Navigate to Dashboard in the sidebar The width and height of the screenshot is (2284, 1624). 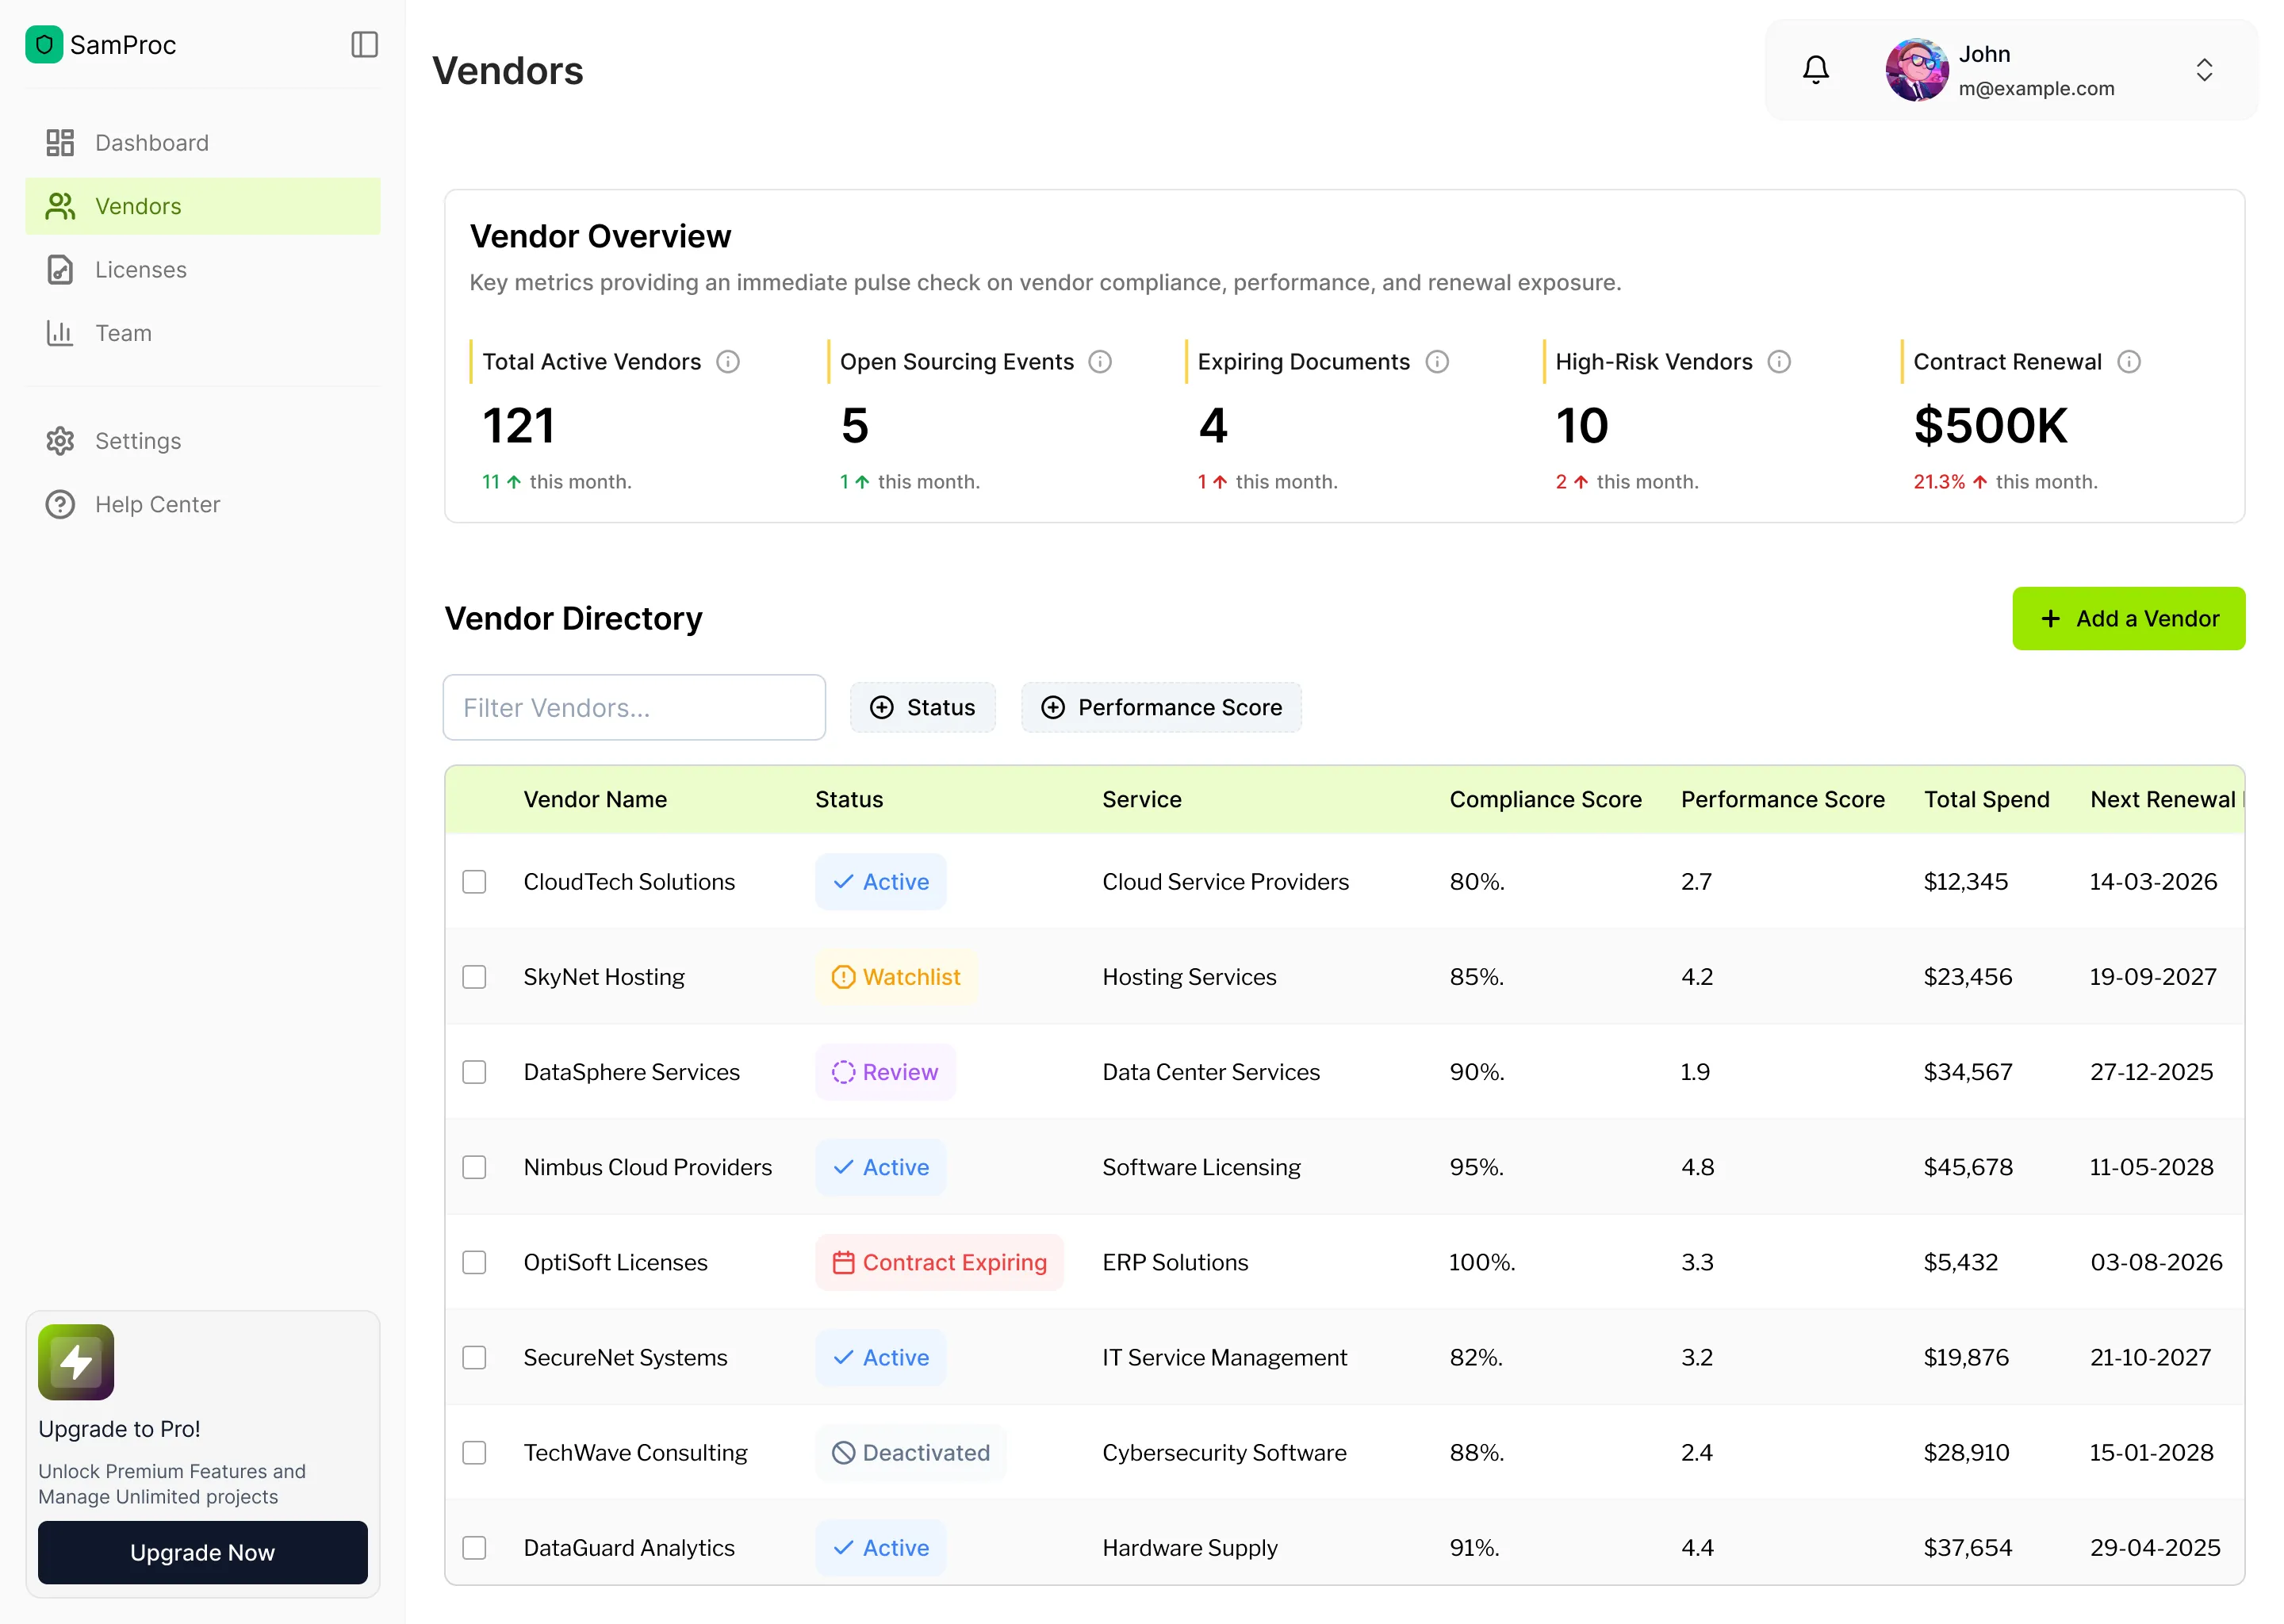152,143
